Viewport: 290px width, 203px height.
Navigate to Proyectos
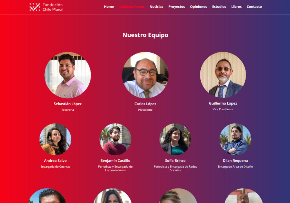tap(177, 7)
